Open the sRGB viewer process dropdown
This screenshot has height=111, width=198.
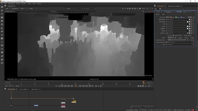(33, 9)
